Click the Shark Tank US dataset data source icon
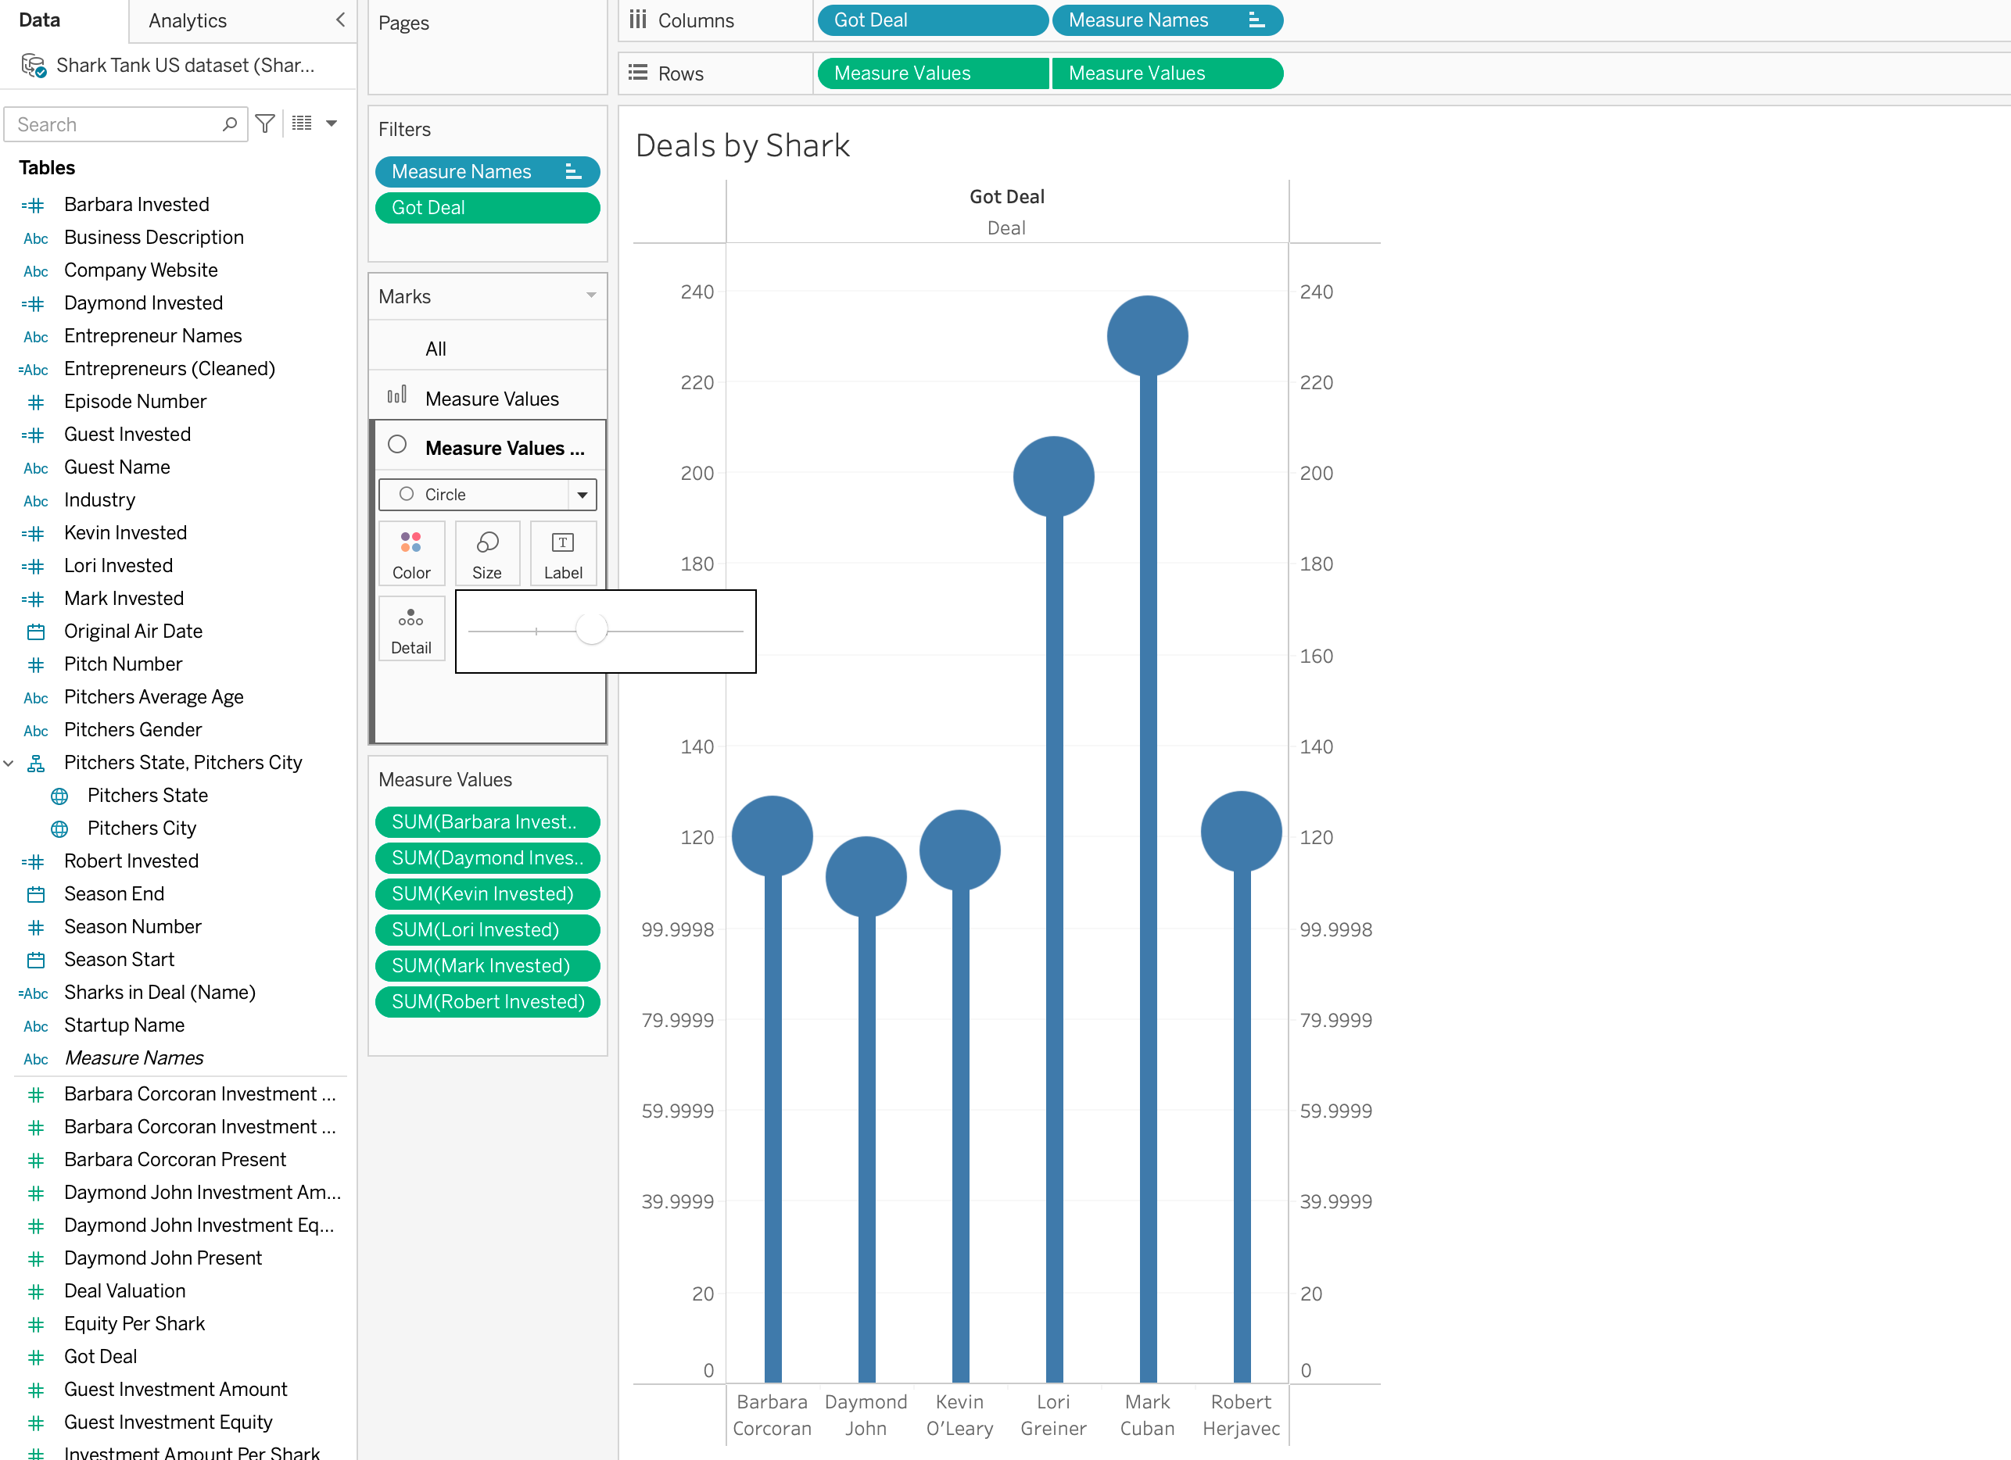 tap(34, 66)
